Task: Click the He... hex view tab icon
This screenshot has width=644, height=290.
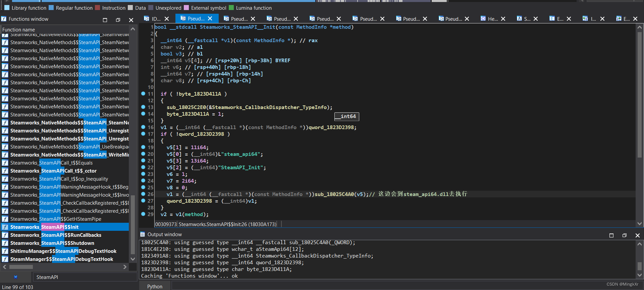Action: (483, 18)
